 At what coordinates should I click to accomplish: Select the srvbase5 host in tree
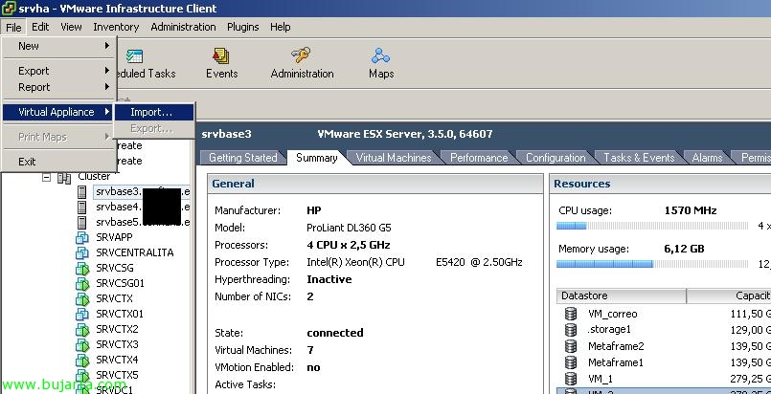[143, 222]
